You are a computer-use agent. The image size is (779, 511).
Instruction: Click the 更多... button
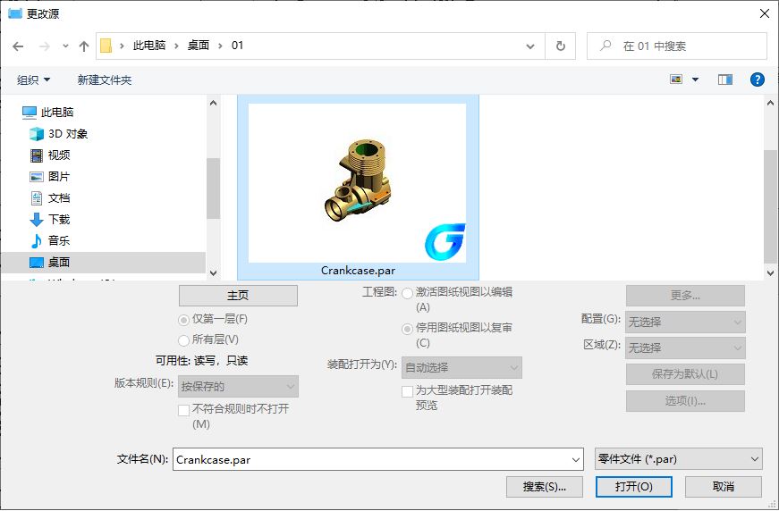685,296
